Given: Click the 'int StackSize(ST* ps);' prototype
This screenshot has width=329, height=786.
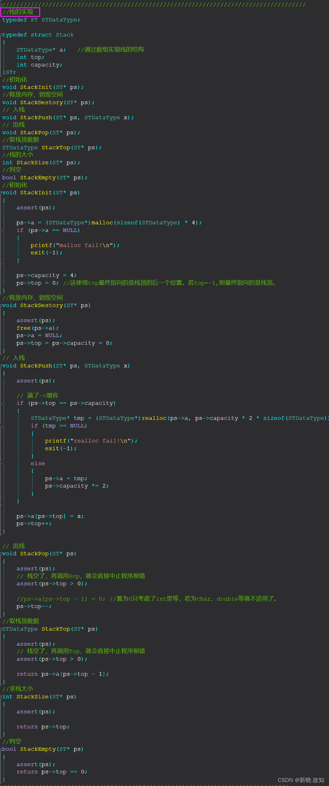Looking at the screenshot, I should pyautogui.click(x=41, y=163).
